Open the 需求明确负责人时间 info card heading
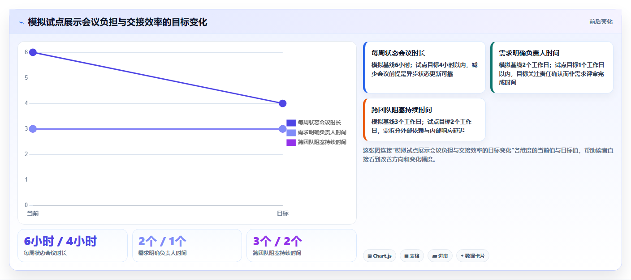 (x=529, y=53)
